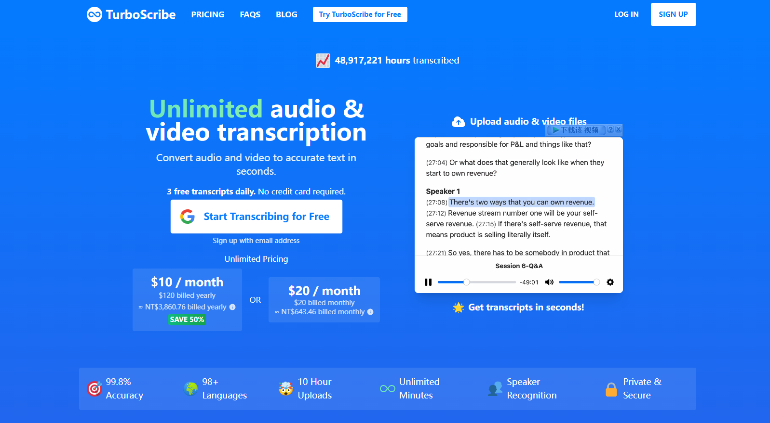Click the SAVE 50% badge

(187, 320)
